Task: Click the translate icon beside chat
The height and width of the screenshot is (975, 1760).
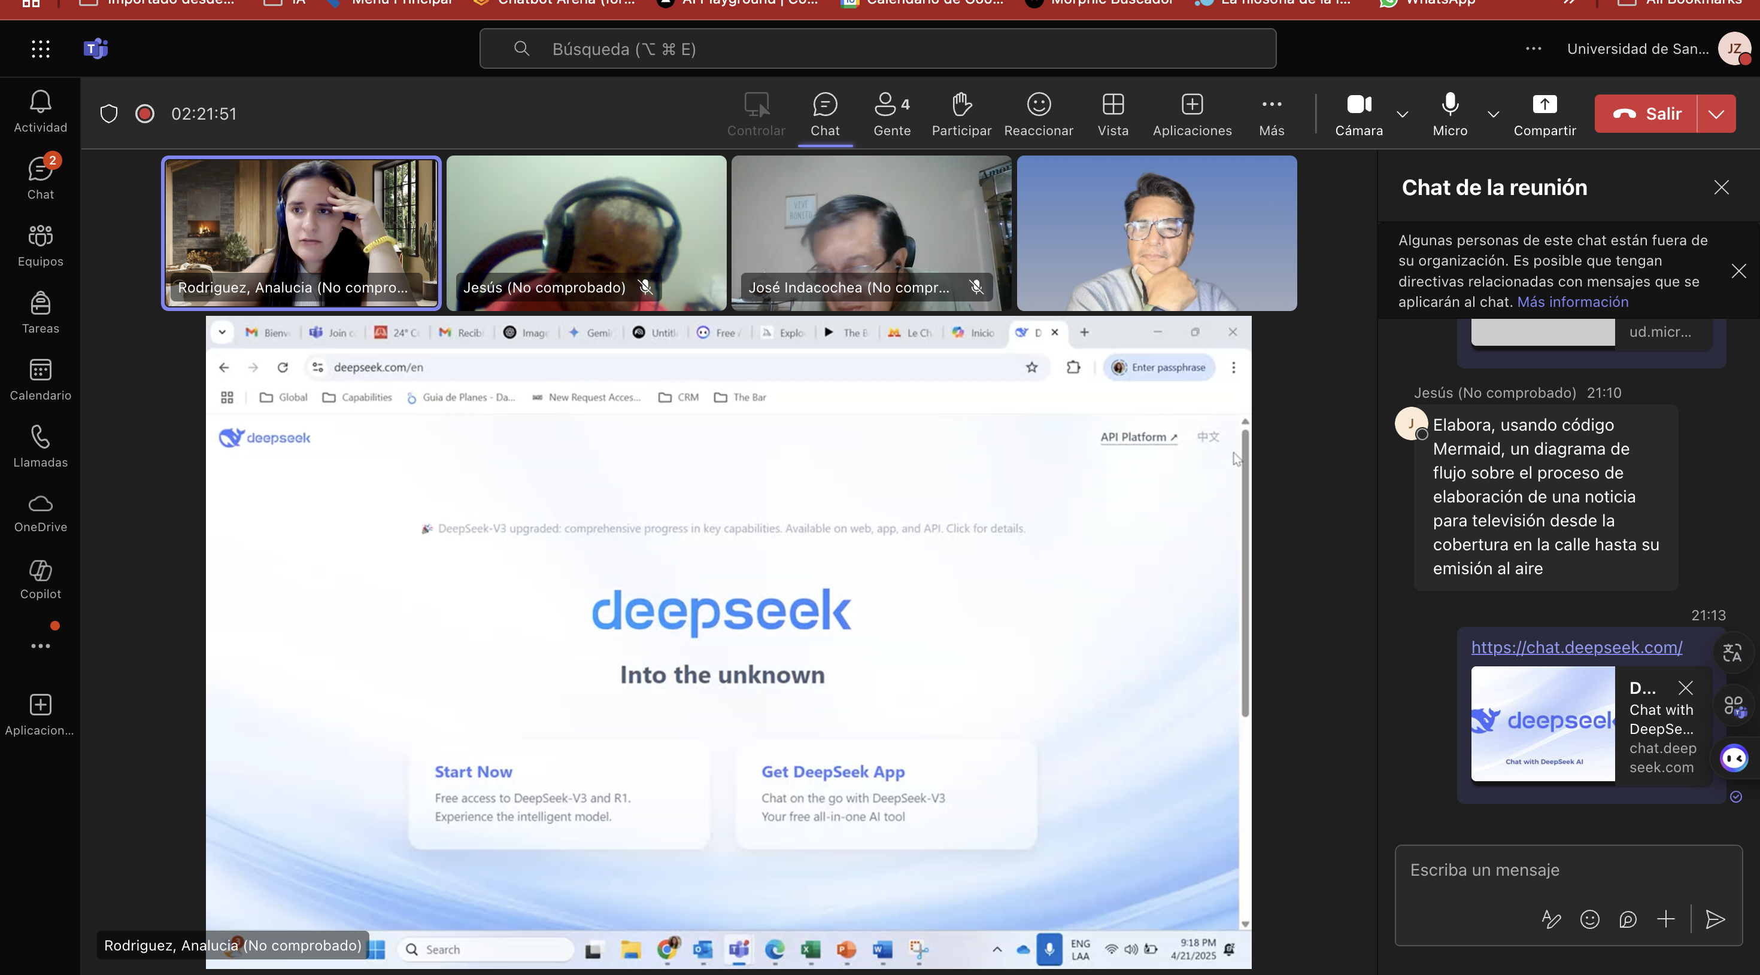Action: [x=1732, y=653]
